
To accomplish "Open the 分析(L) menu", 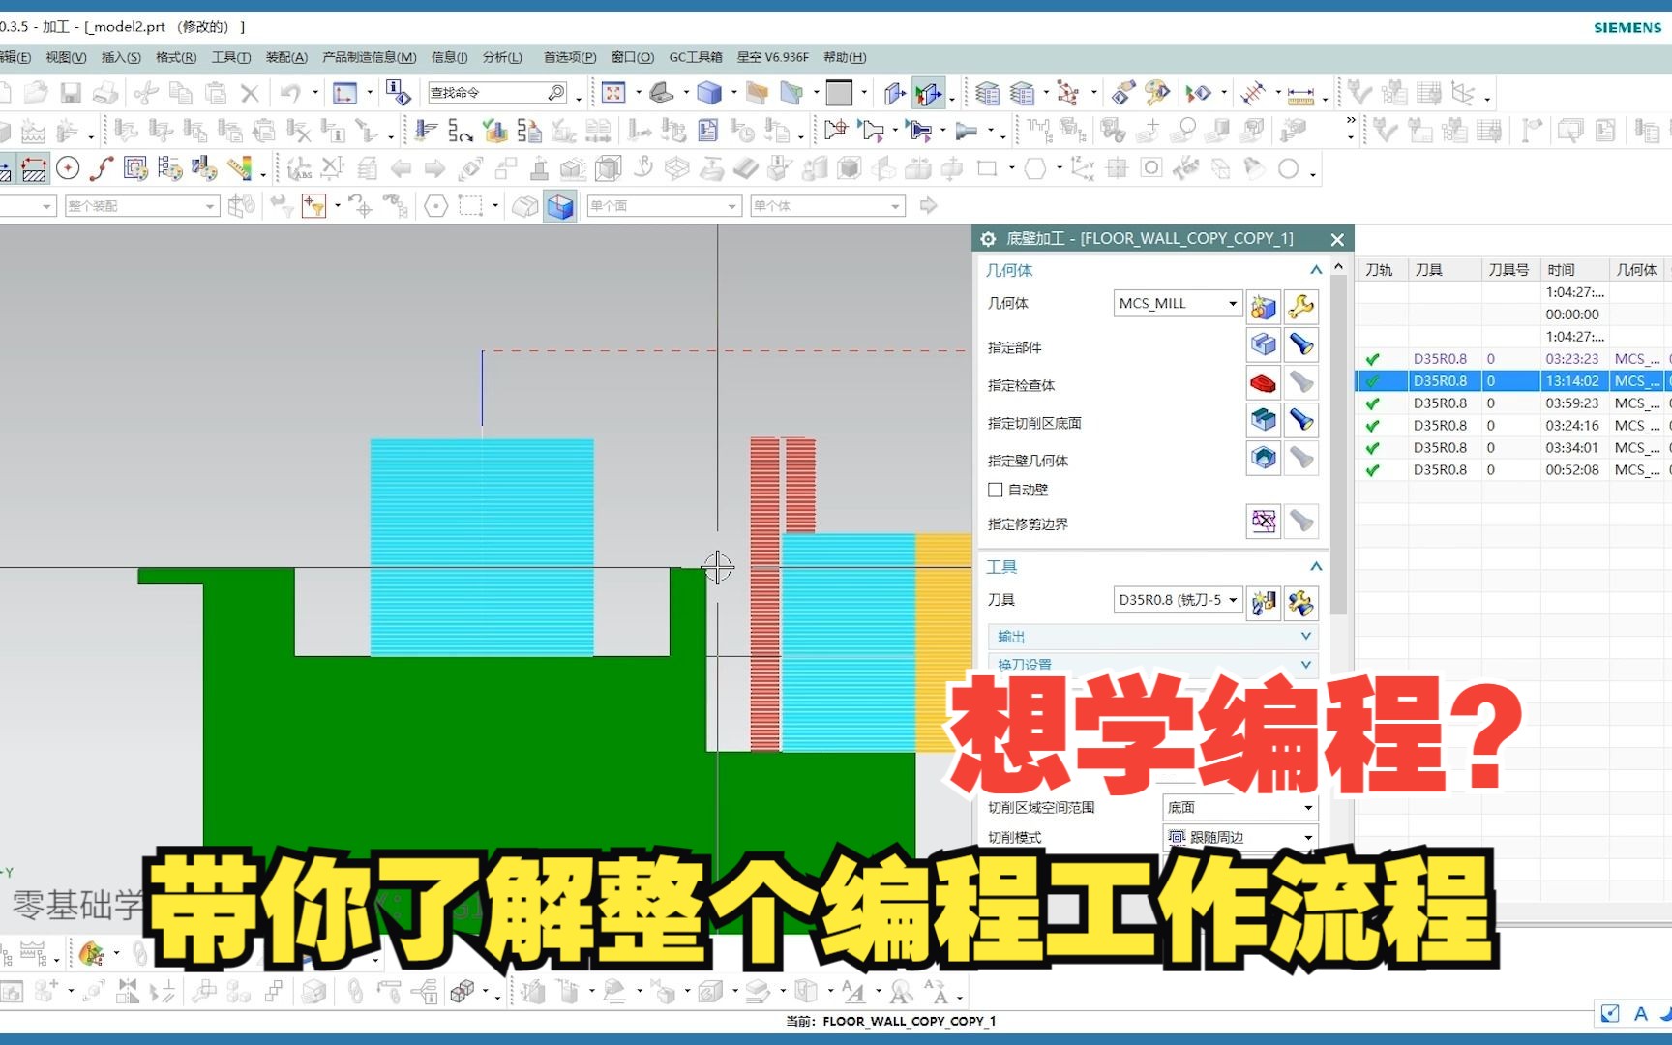I will click(x=502, y=57).
